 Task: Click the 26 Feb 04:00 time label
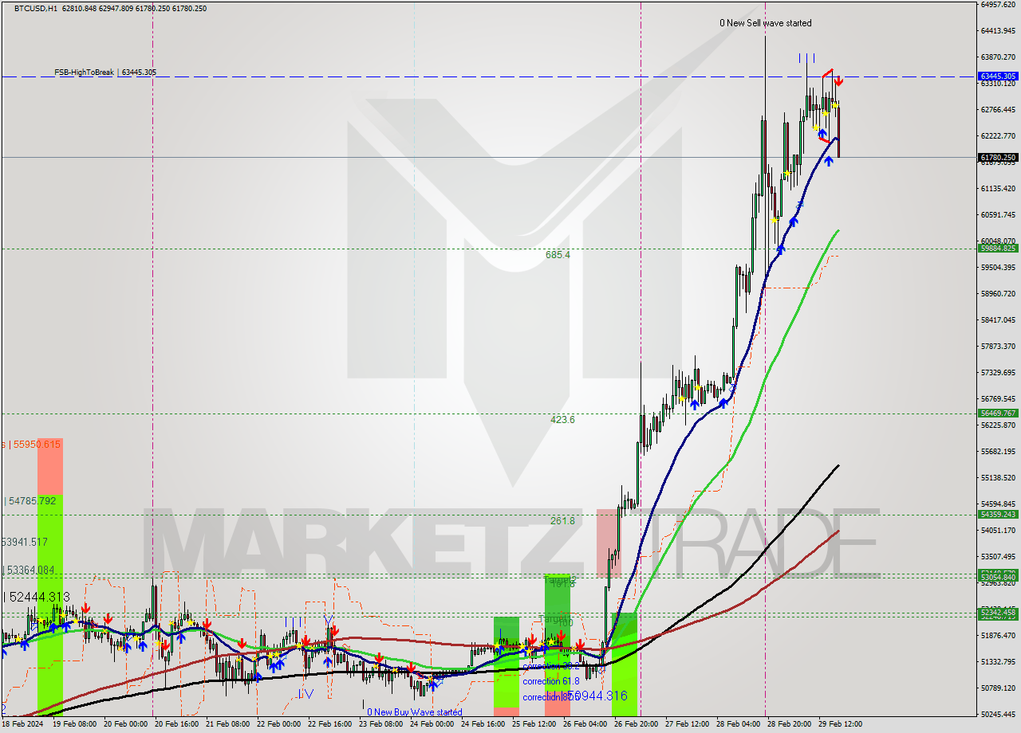[585, 724]
